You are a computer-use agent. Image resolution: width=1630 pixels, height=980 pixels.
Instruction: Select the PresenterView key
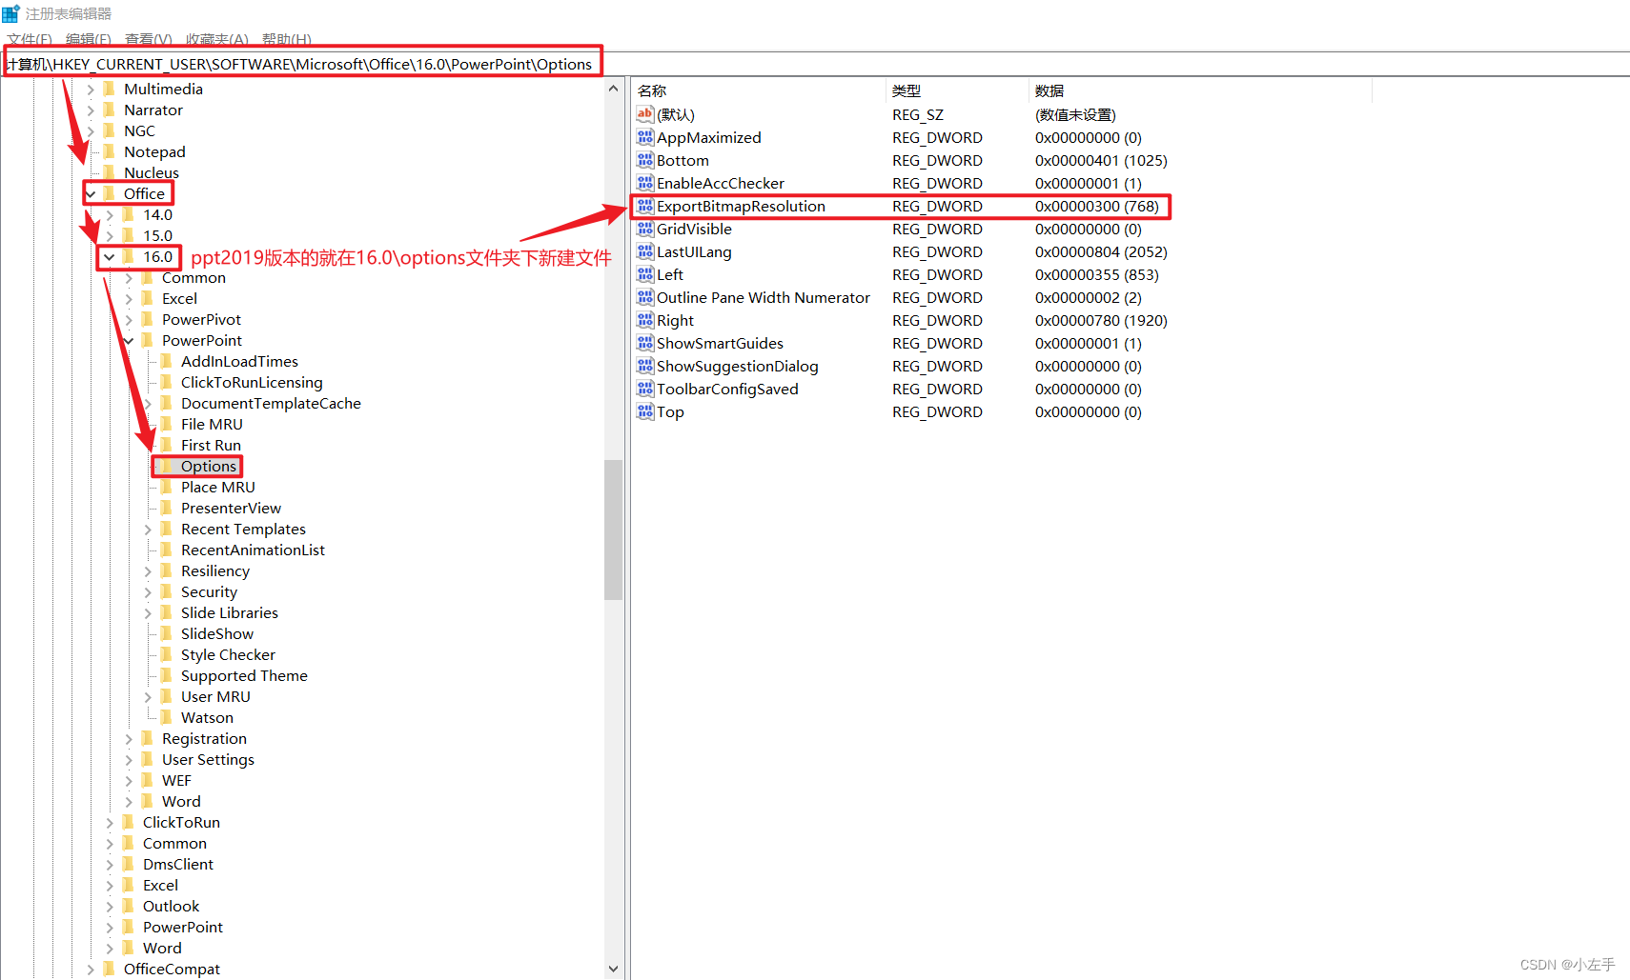tap(232, 508)
